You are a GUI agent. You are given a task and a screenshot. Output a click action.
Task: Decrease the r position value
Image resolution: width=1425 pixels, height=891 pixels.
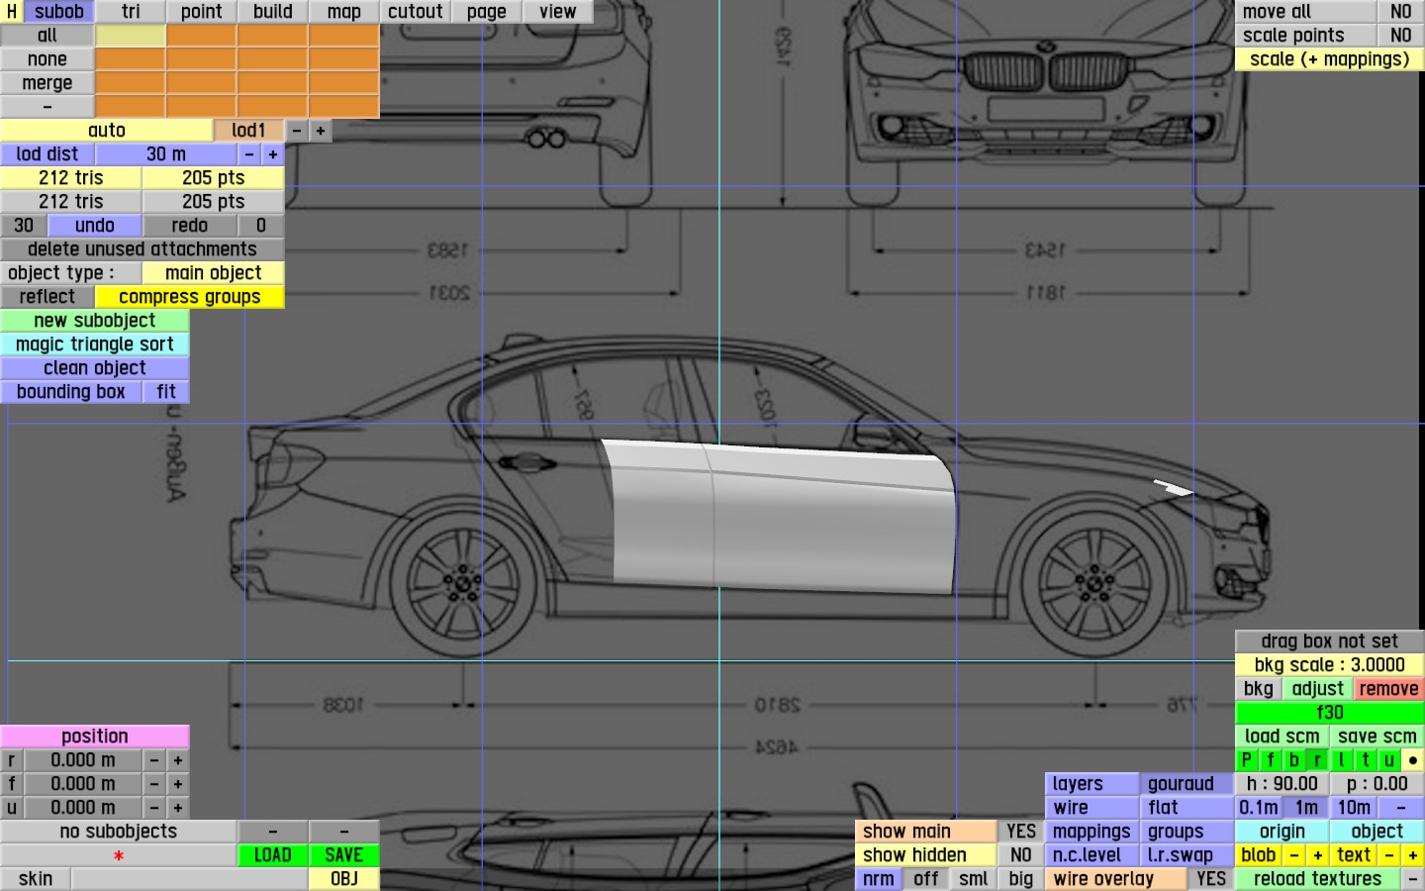(x=154, y=760)
